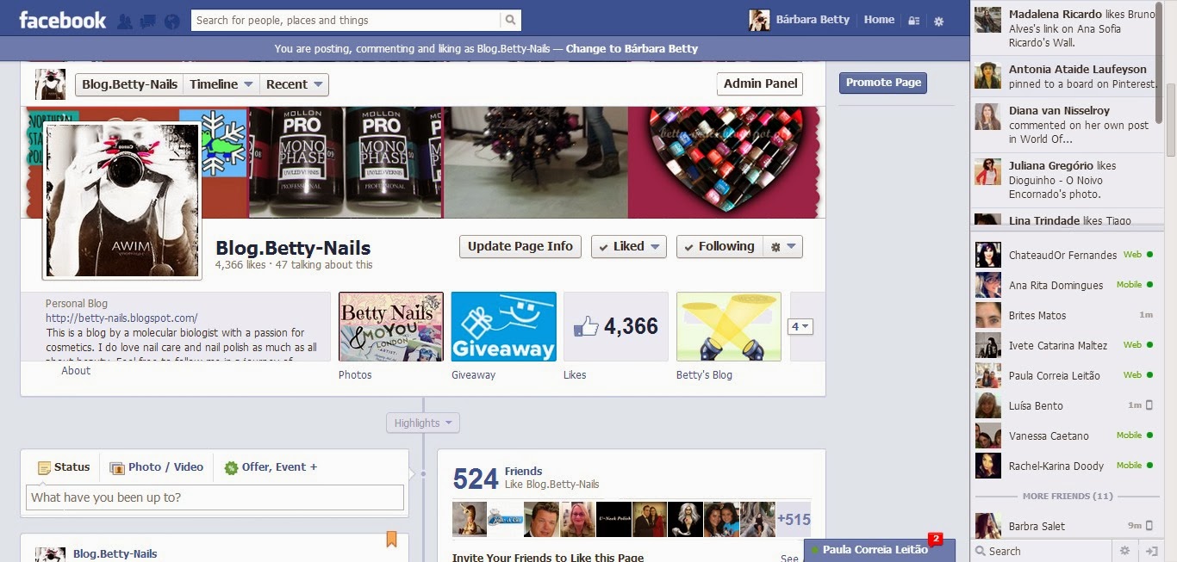Click the Facebook logo
The width and height of the screenshot is (1177, 562).
[62, 20]
